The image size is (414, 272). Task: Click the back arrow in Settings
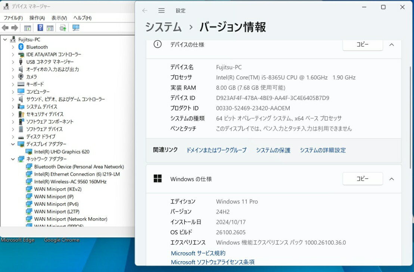145,11
